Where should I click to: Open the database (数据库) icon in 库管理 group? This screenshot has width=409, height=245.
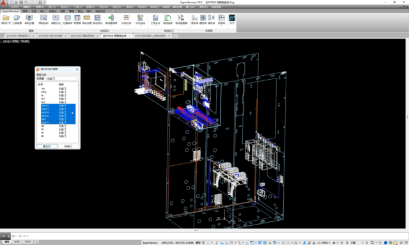pyautogui.click(x=222, y=18)
